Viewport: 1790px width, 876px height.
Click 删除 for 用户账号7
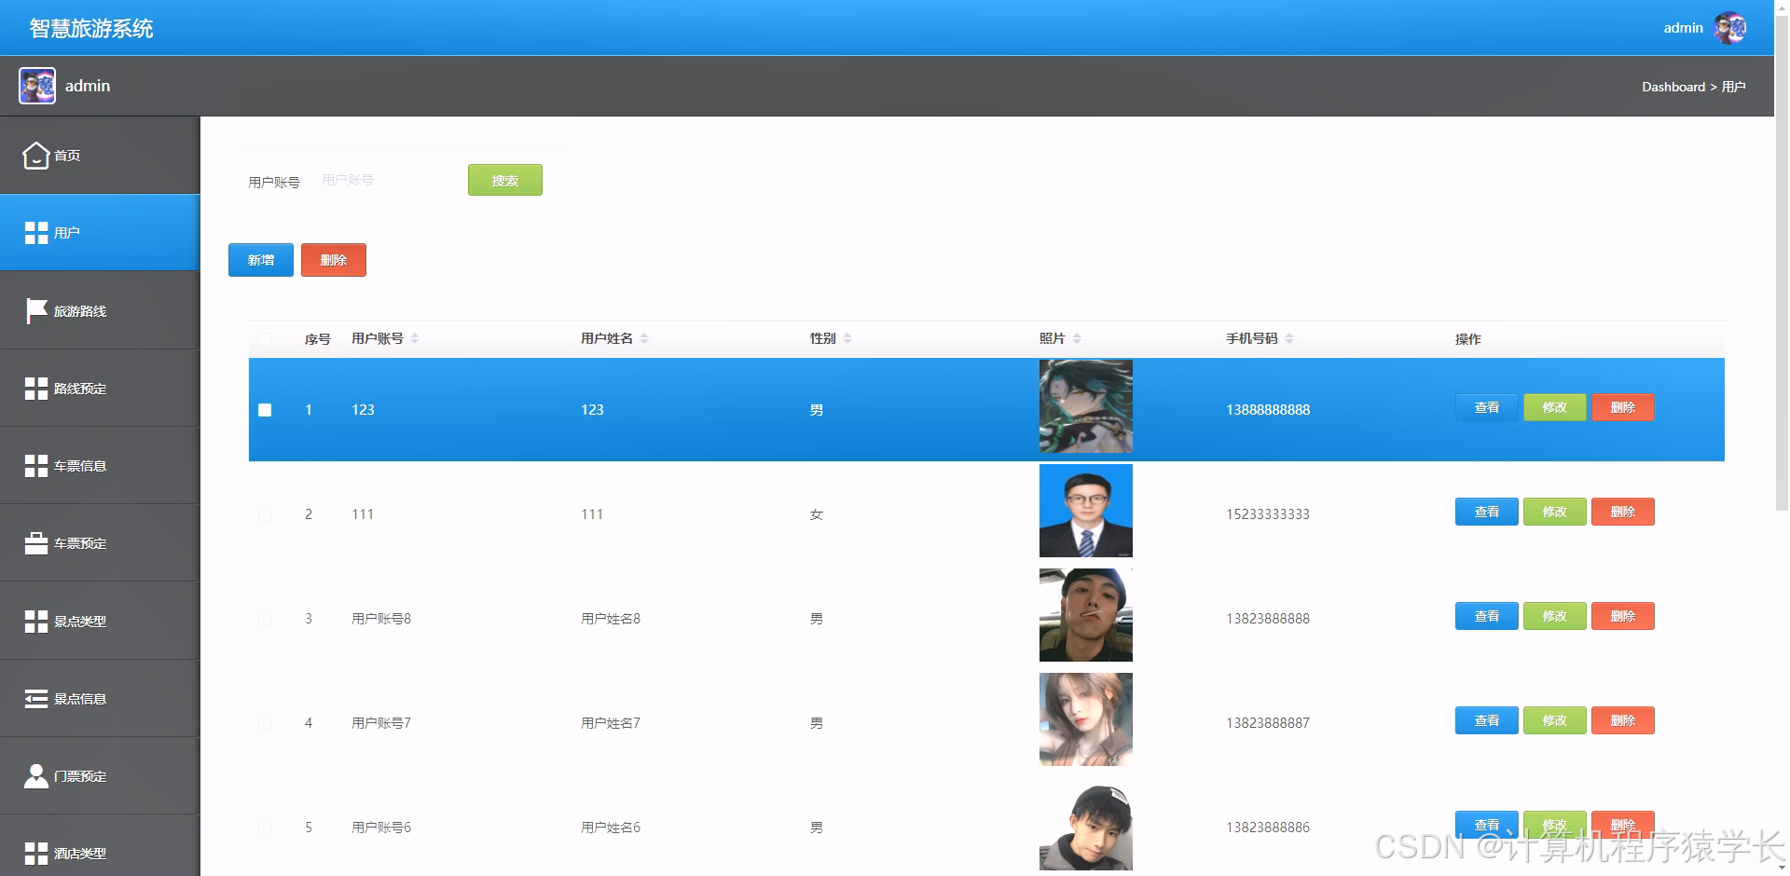(1622, 720)
